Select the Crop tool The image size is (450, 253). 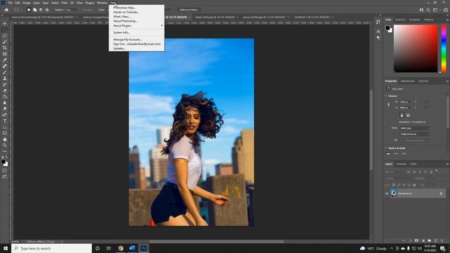5,48
